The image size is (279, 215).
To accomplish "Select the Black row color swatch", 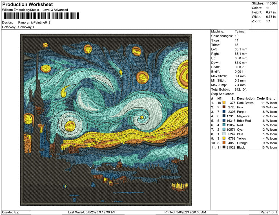I will pos(224,147).
